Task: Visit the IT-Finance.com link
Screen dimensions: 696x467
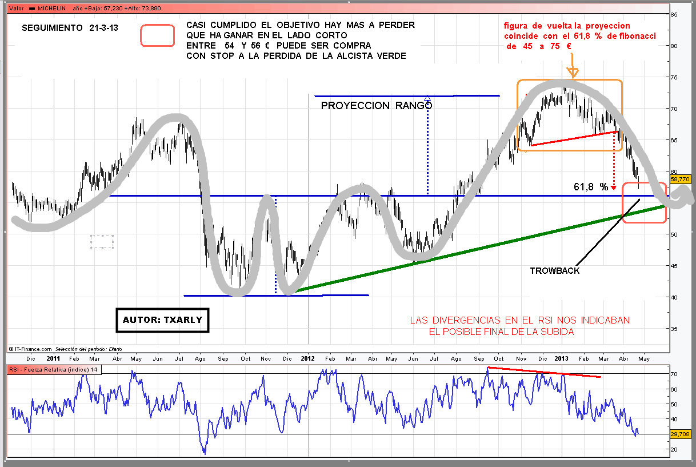Action: pos(31,348)
